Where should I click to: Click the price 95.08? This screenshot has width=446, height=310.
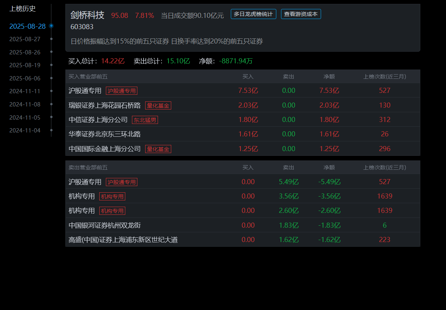pyautogui.click(x=119, y=15)
